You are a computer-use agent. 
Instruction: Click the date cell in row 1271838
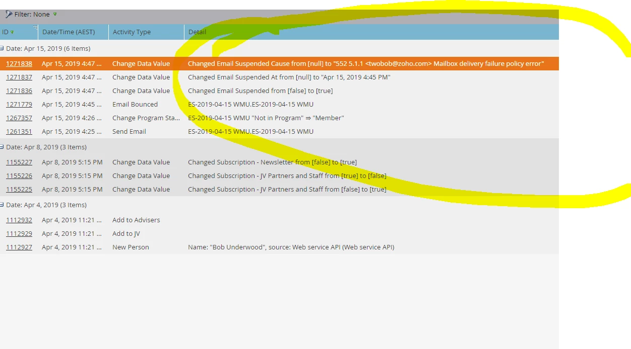[x=72, y=64]
